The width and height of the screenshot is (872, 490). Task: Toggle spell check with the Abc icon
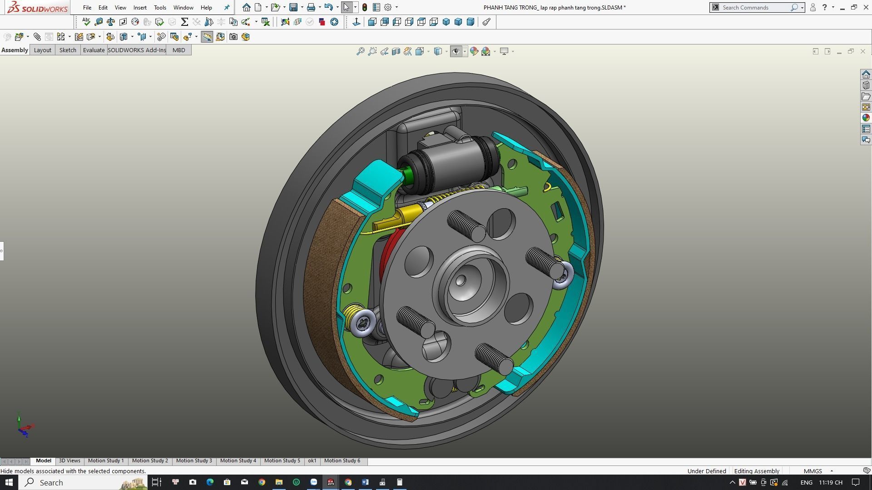point(86,22)
